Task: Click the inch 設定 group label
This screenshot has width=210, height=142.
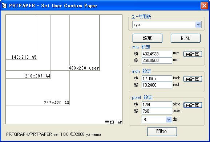Action: 142,71
